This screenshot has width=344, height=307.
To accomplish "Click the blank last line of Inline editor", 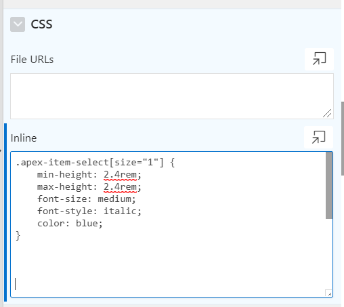I will tap(168, 284).
